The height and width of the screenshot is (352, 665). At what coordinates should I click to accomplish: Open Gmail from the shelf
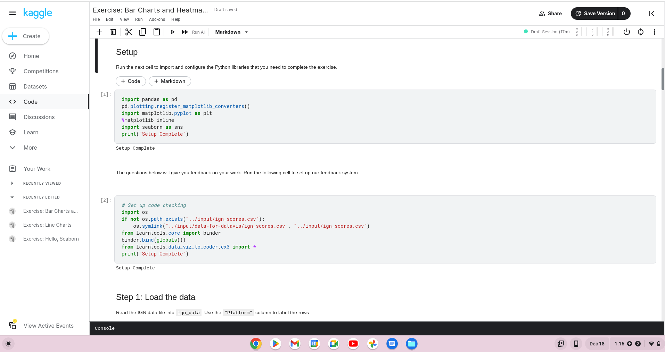(295, 344)
